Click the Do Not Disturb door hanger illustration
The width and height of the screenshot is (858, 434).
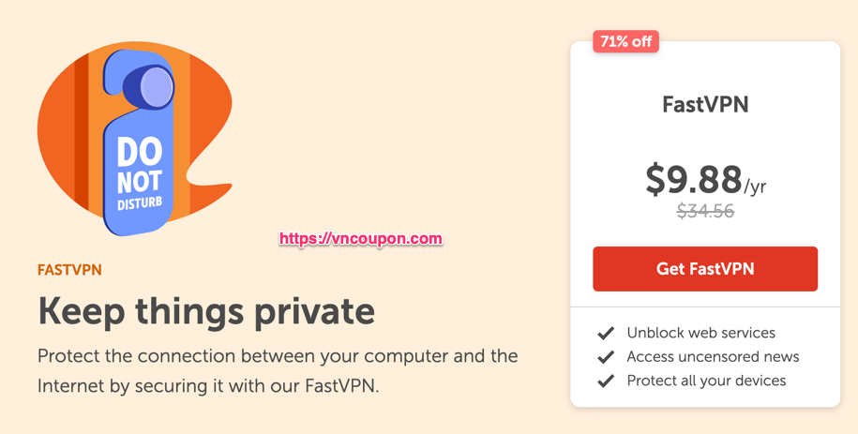point(139,142)
